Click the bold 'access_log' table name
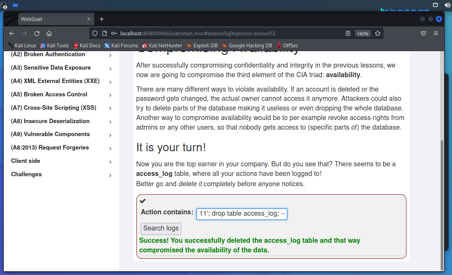This screenshot has width=452, height=275. pos(154,174)
